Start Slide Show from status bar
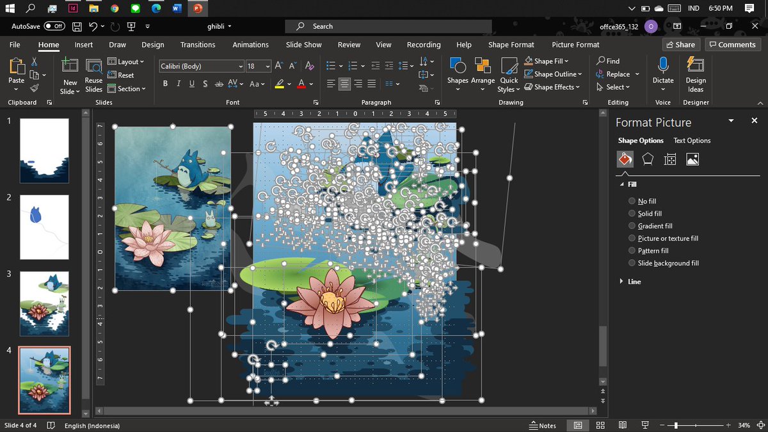Screen dimensions: 768x432 (645, 426)
